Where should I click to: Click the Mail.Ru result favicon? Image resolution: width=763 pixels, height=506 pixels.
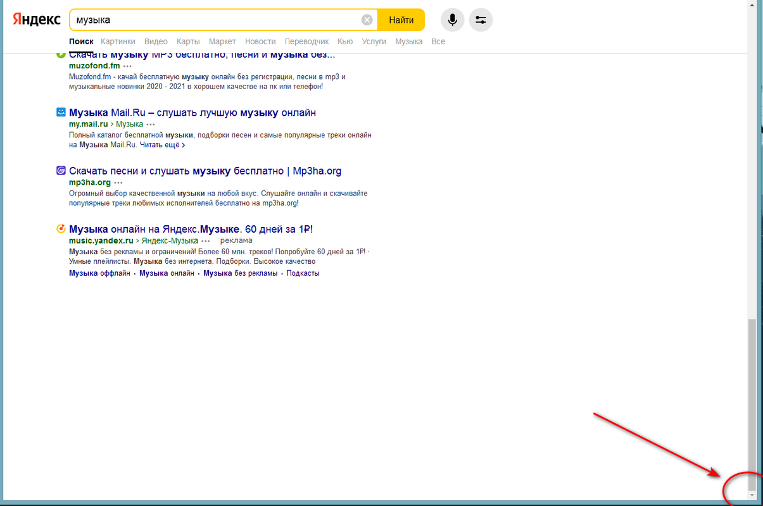click(61, 113)
